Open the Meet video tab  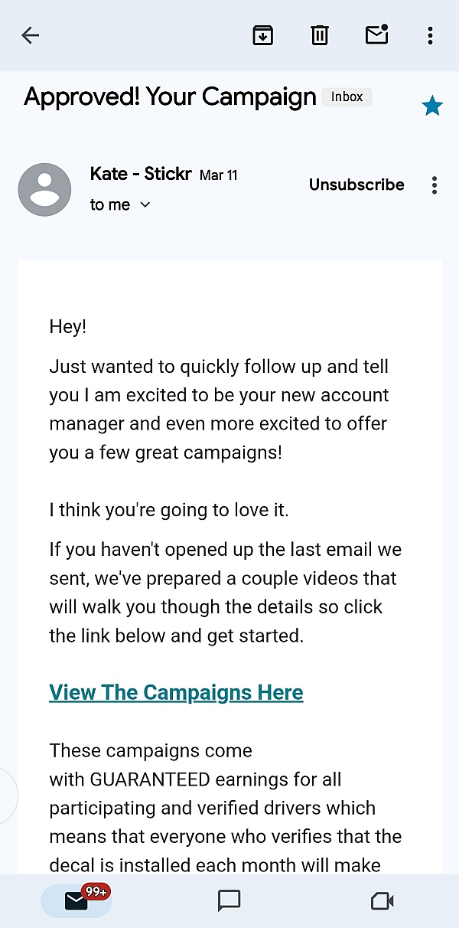tap(382, 900)
